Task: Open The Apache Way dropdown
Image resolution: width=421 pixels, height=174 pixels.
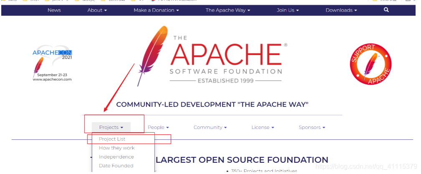Action: coord(228,10)
